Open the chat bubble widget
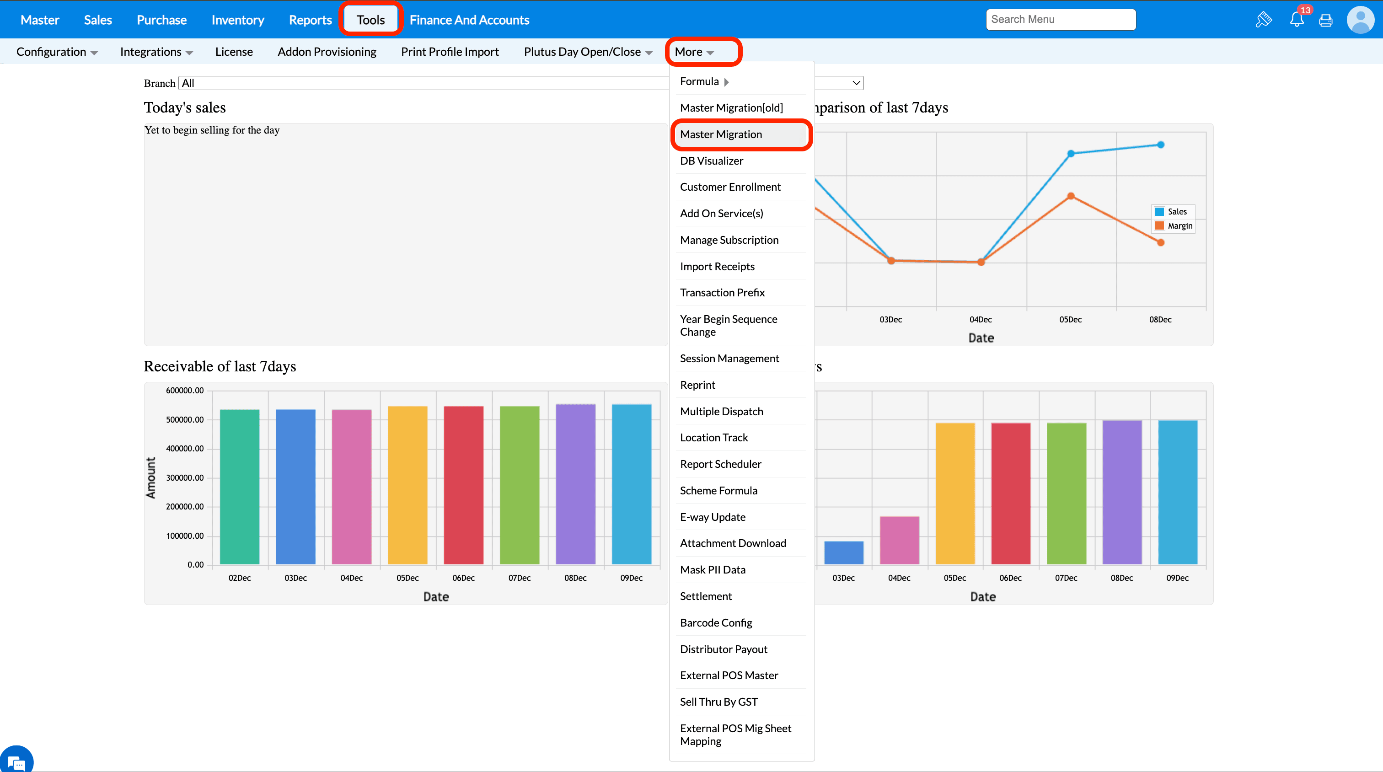 click(16, 761)
